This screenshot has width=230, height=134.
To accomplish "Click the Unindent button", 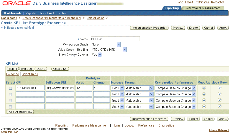I will pos(27,69).
